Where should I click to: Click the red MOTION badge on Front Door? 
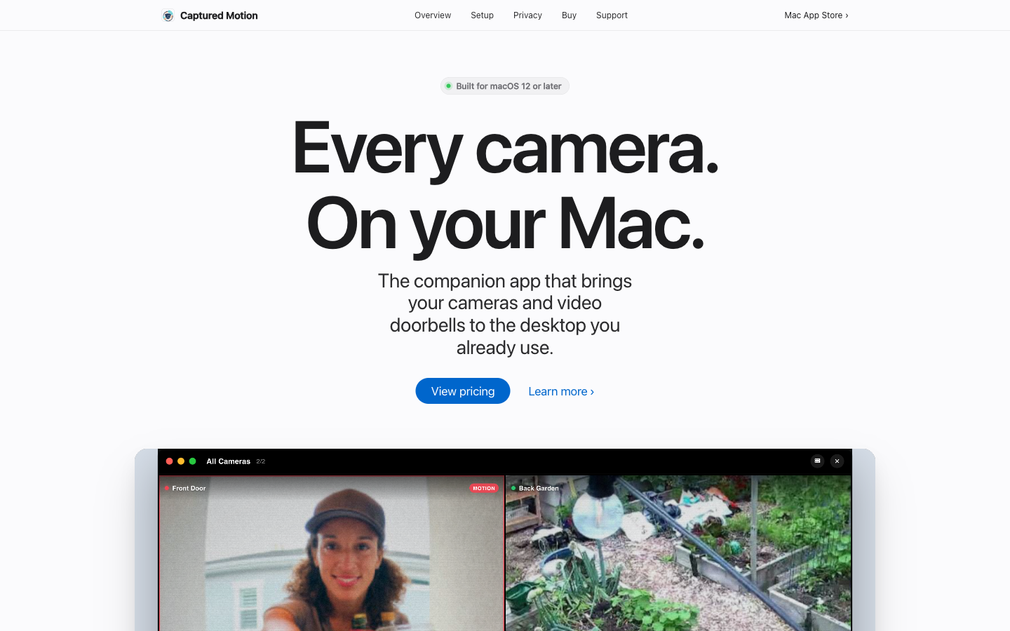[x=484, y=488]
